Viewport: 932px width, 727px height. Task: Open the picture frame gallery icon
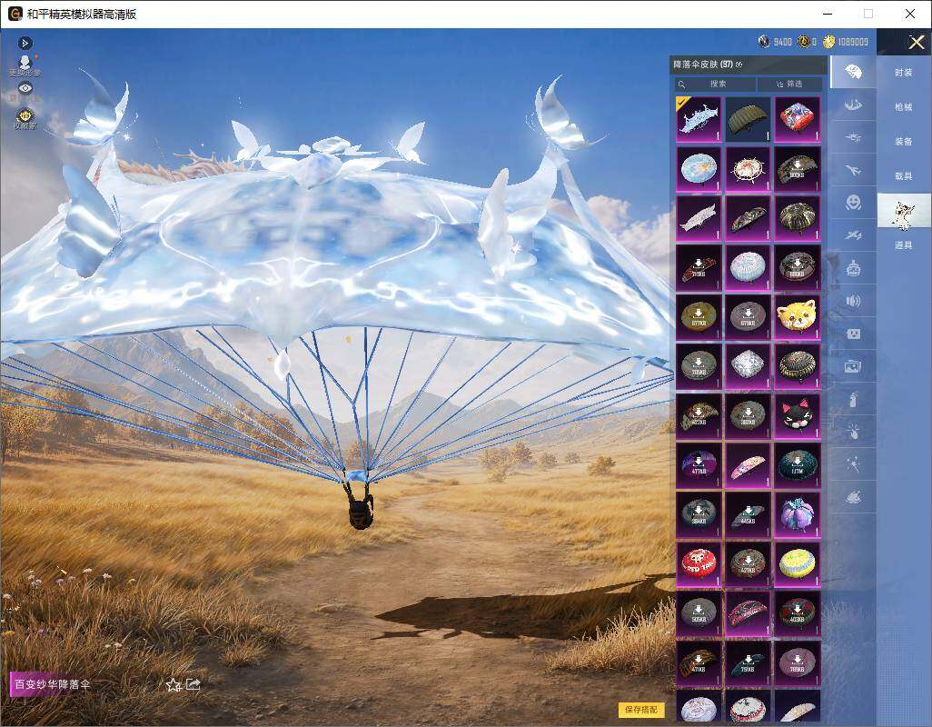pyautogui.click(x=854, y=366)
